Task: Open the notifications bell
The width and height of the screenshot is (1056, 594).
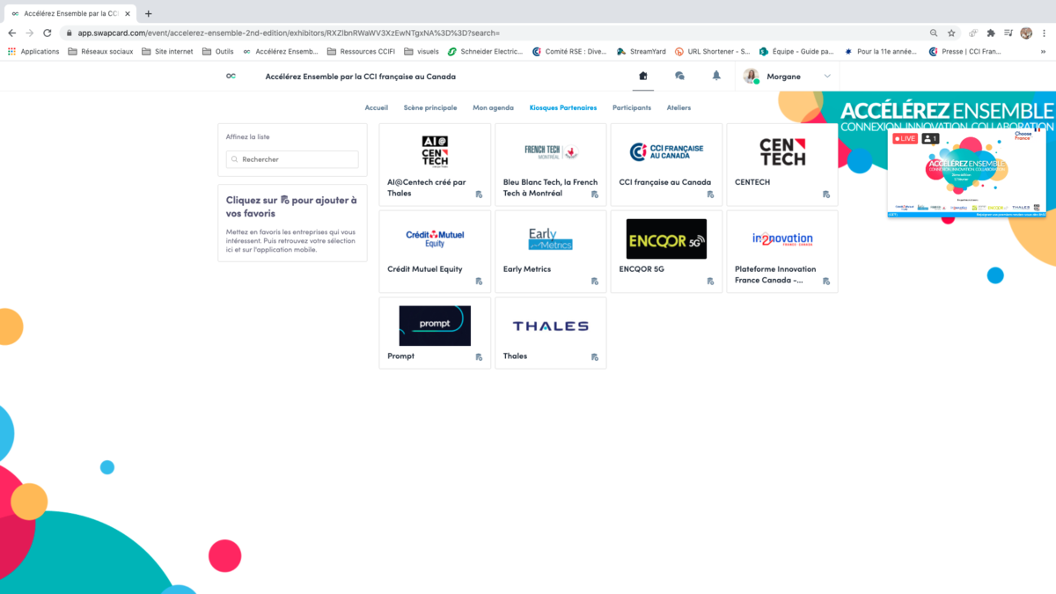Action: [716, 77]
